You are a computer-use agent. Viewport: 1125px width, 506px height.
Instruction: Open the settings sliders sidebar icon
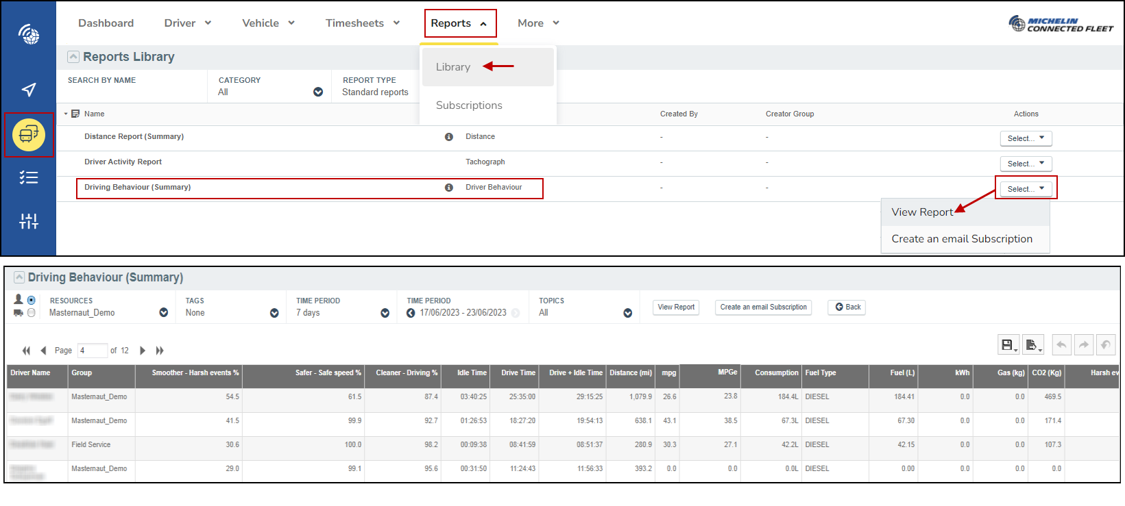tap(29, 220)
